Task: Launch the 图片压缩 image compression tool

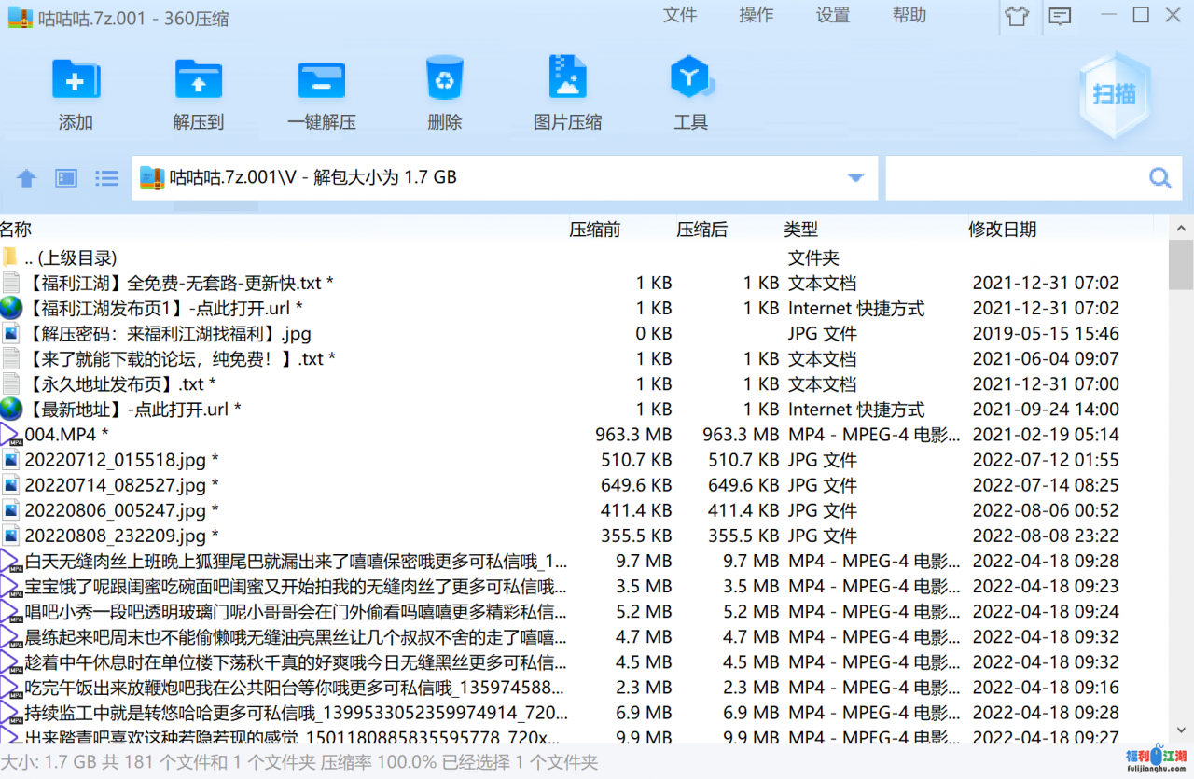Action: [x=567, y=81]
